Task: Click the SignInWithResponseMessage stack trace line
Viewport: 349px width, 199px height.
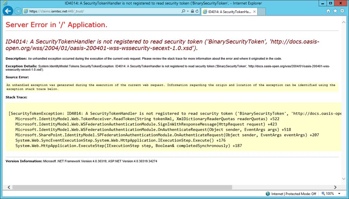Action: (x=146, y=124)
